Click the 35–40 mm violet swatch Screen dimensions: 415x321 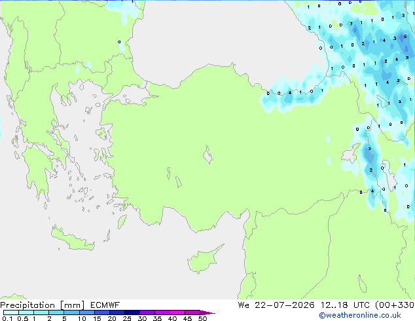pos(162,312)
